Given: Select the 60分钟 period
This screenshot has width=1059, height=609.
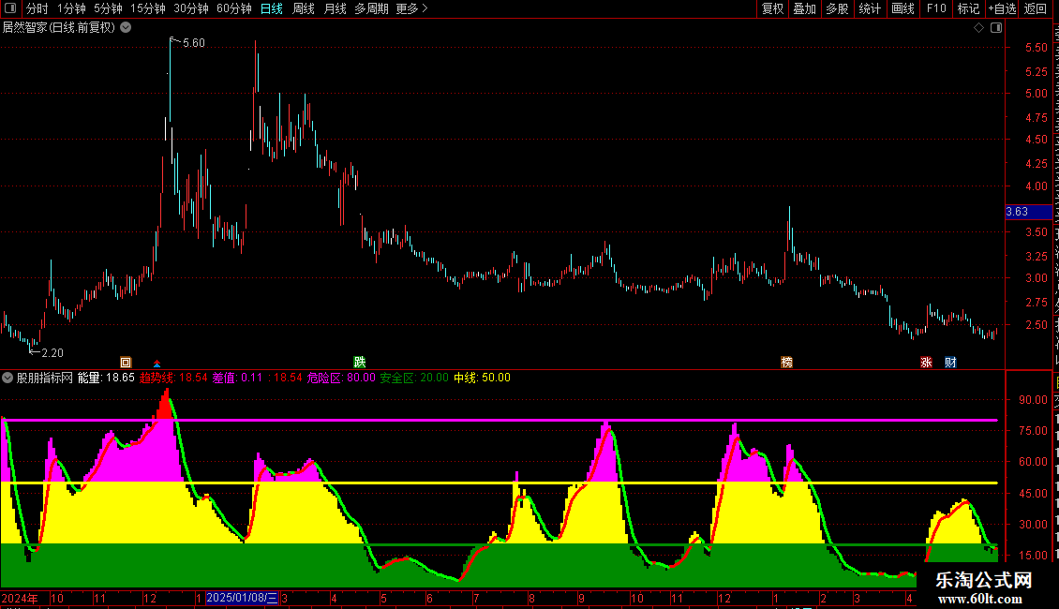Looking at the screenshot, I should coord(233,8).
